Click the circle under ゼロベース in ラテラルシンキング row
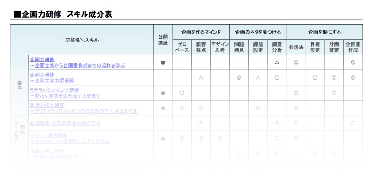The width and height of the screenshot is (372, 184). 182,93
